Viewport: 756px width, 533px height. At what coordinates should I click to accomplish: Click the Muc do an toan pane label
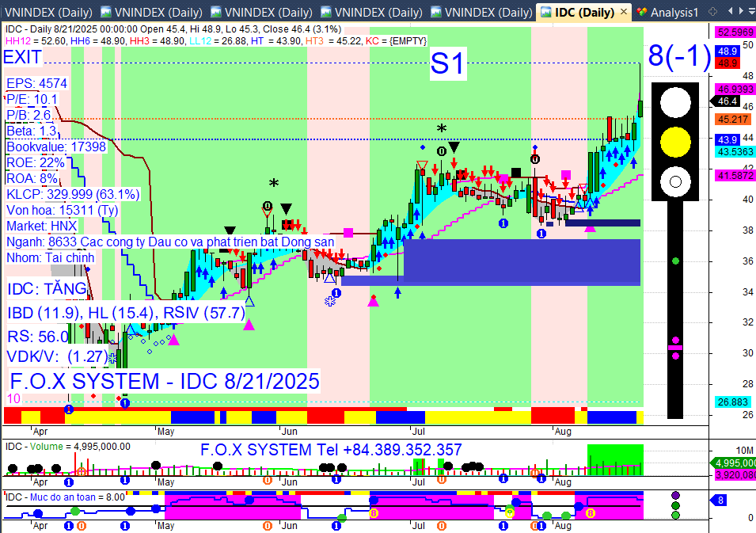[x=65, y=497]
